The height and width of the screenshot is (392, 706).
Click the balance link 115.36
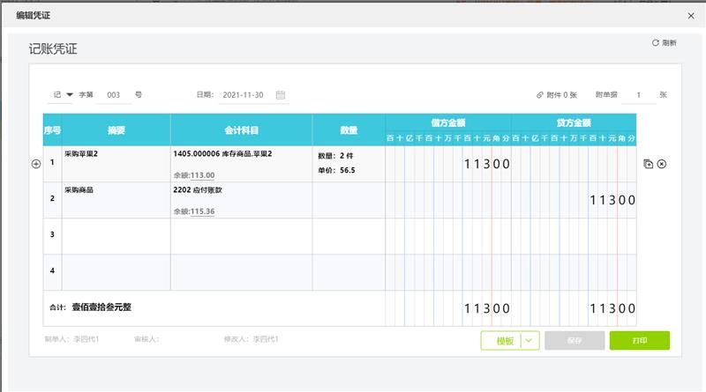202,211
